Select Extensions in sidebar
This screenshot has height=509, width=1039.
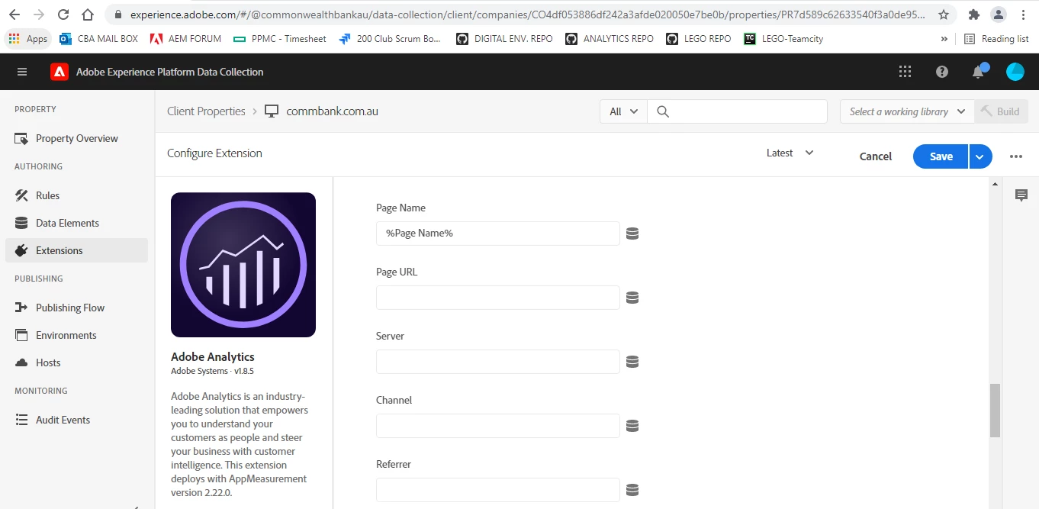click(76, 250)
